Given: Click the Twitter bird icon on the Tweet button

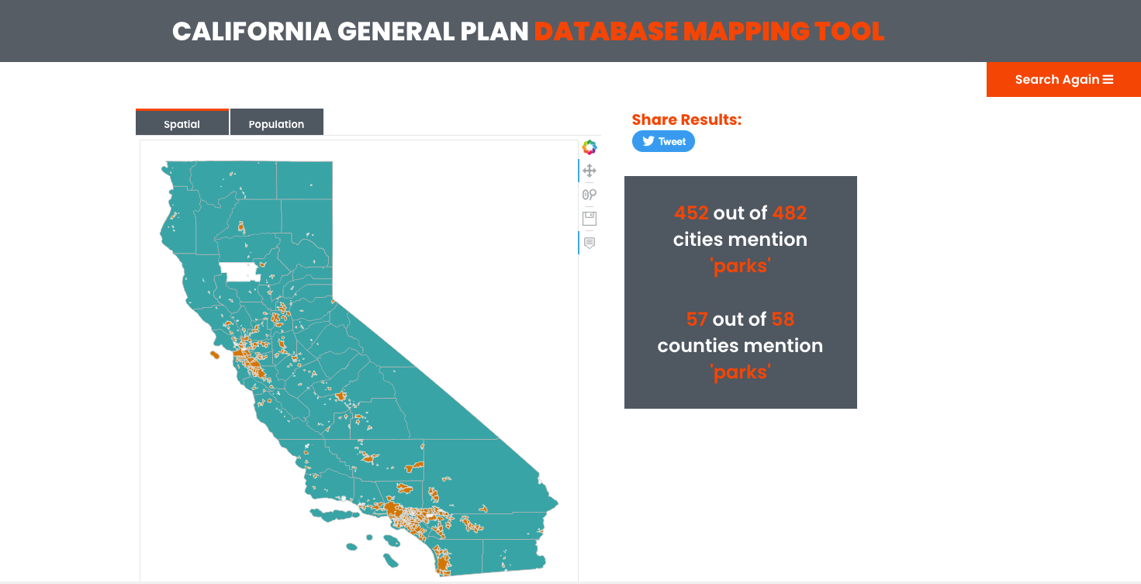Looking at the screenshot, I should (x=647, y=141).
